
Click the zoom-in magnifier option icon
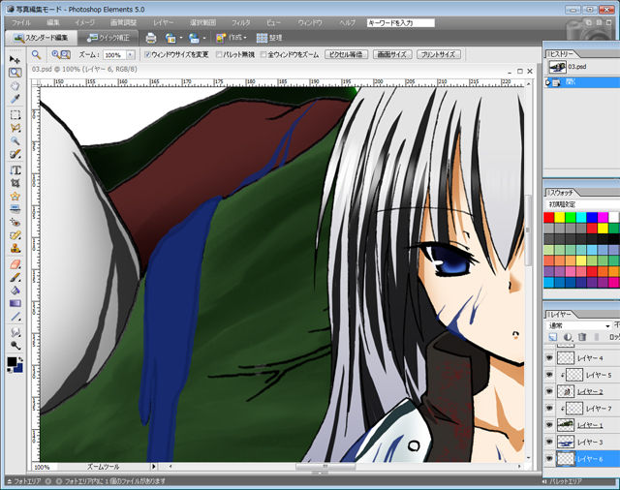(x=55, y=54)
